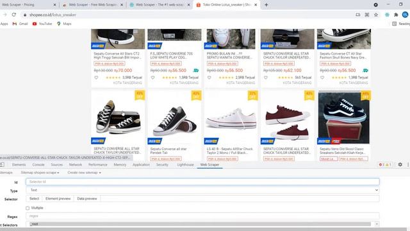
Task: Open the Chrome profile avatar
Action: (x=406, y=15)
